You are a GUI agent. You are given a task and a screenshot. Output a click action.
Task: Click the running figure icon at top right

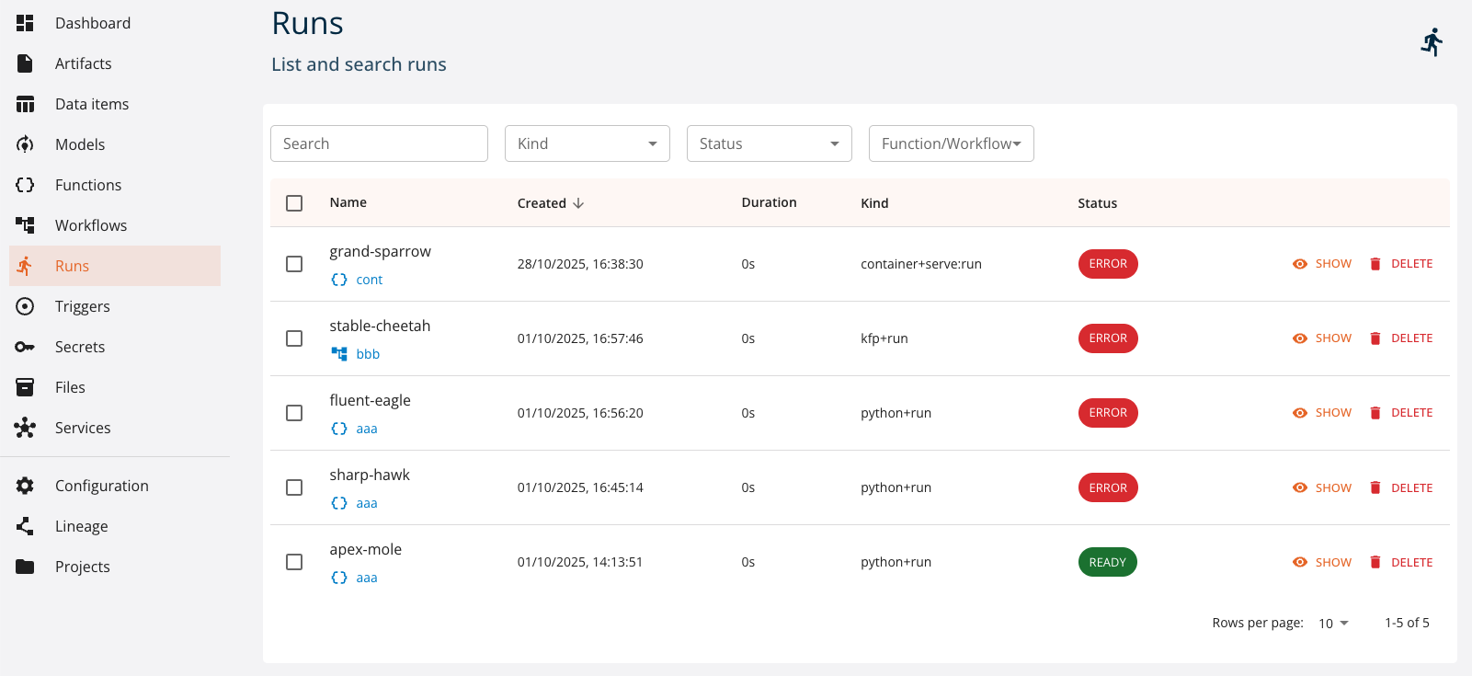1432,42
